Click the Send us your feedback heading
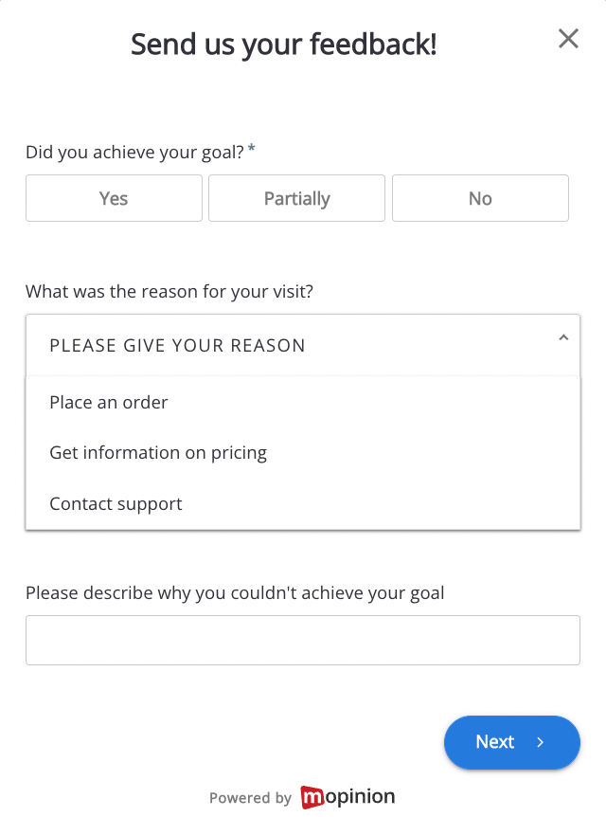Screen dimensions: 606x817 (x=284, y=44)
